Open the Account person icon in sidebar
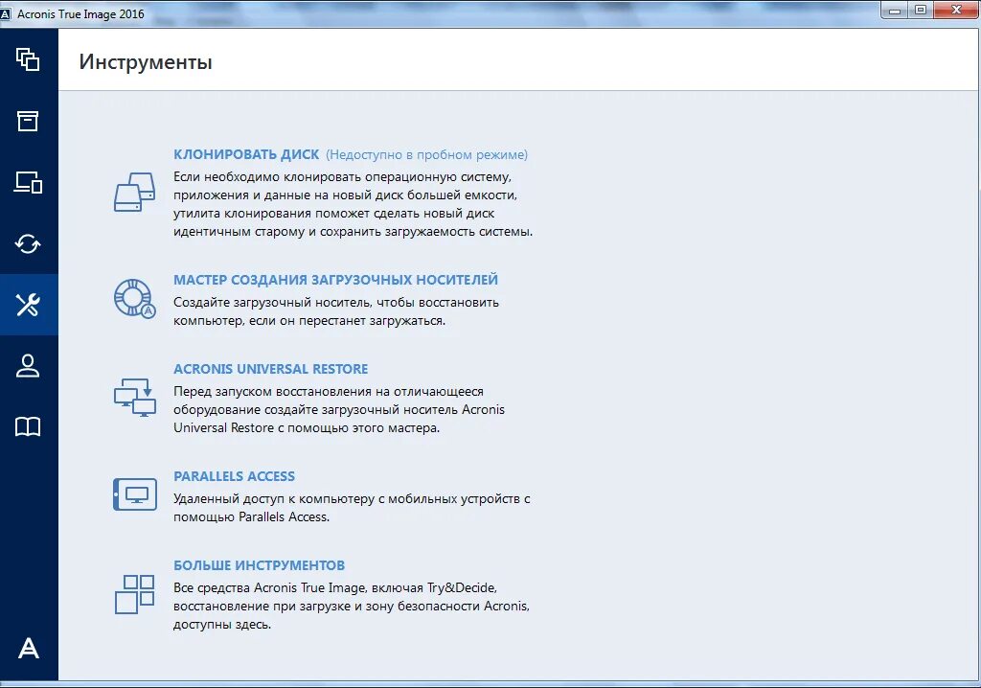981x688 pixels. point(28,366)
